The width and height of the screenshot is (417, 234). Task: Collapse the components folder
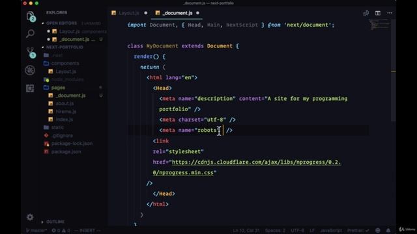[65, 64]
